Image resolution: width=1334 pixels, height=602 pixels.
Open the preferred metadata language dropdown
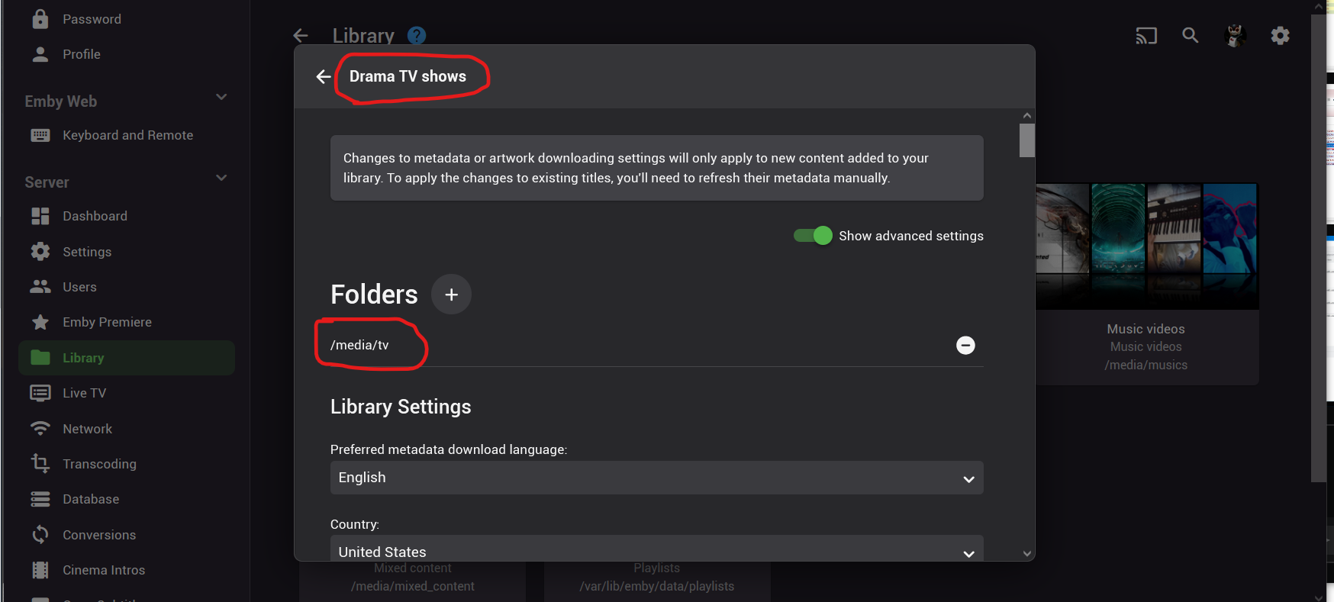pyautogui.click(x=656, y=478)
